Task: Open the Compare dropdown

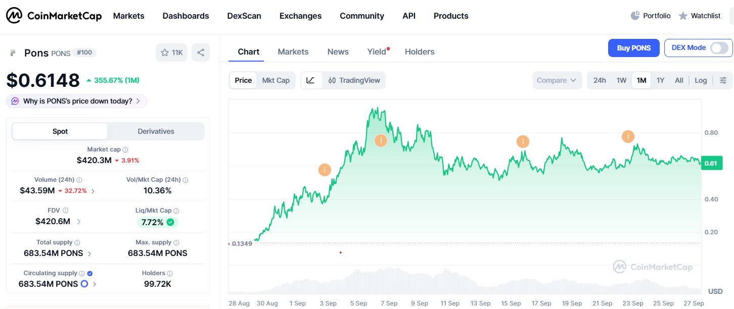Action: [557, 80]
